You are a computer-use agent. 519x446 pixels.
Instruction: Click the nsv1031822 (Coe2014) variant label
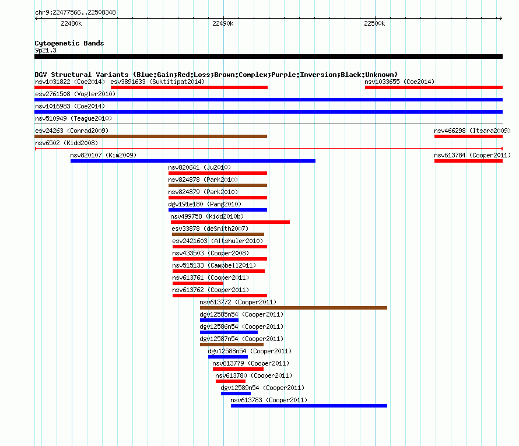point(70,82)
